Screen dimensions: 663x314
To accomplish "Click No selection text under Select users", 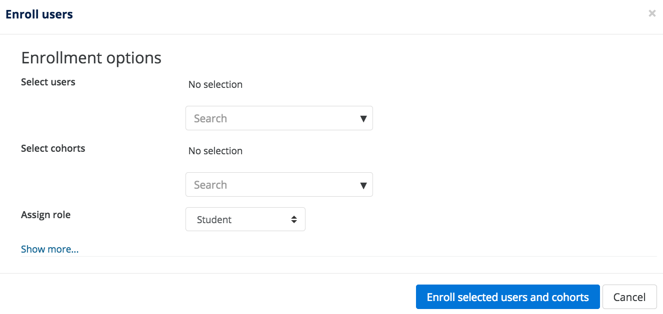I will pyautogui.click(x=215, y=84).
